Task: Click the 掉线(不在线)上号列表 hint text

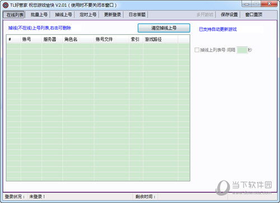Action: click(x=40, y=28)
